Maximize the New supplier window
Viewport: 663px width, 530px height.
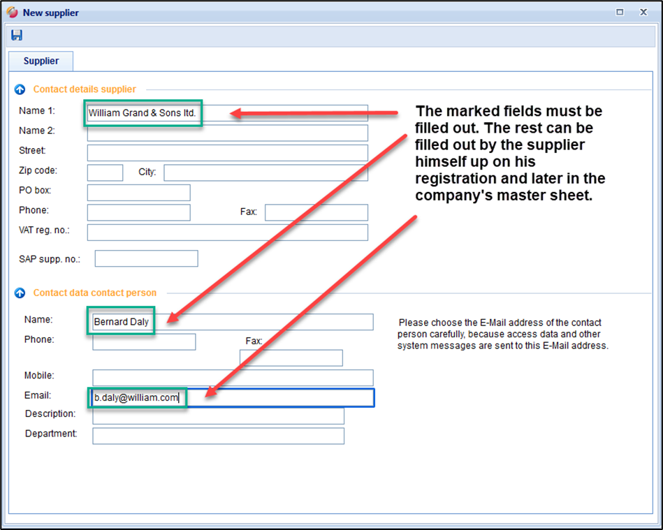click(x=619, y=13)
